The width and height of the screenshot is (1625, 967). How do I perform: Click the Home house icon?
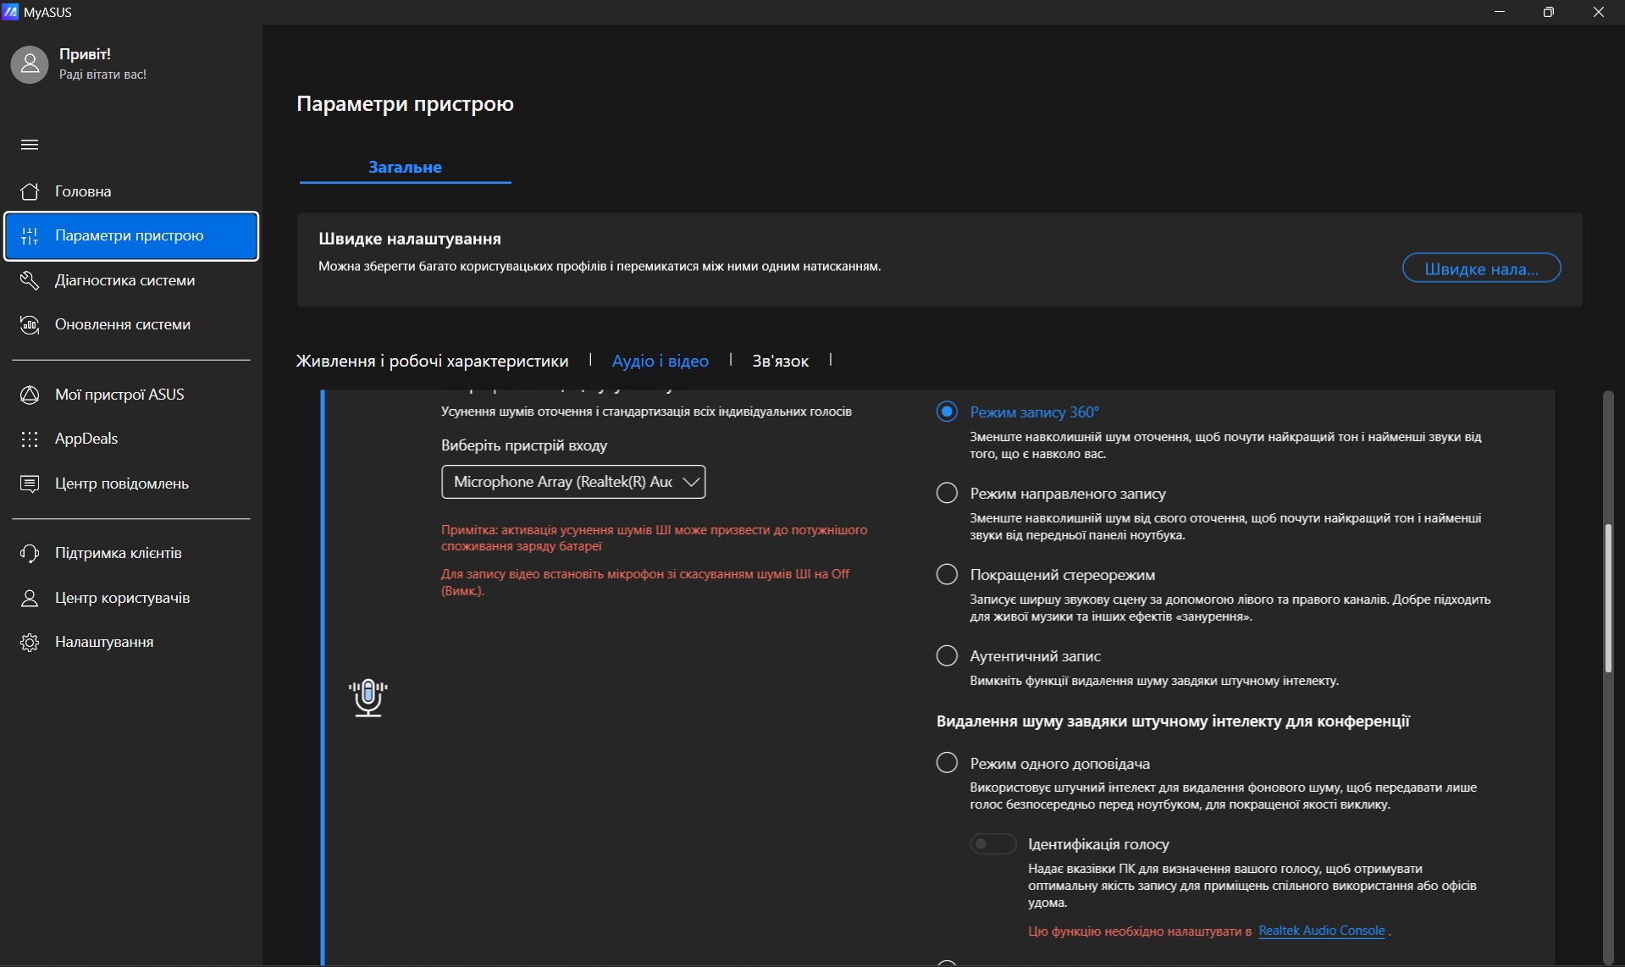point(30,191)
